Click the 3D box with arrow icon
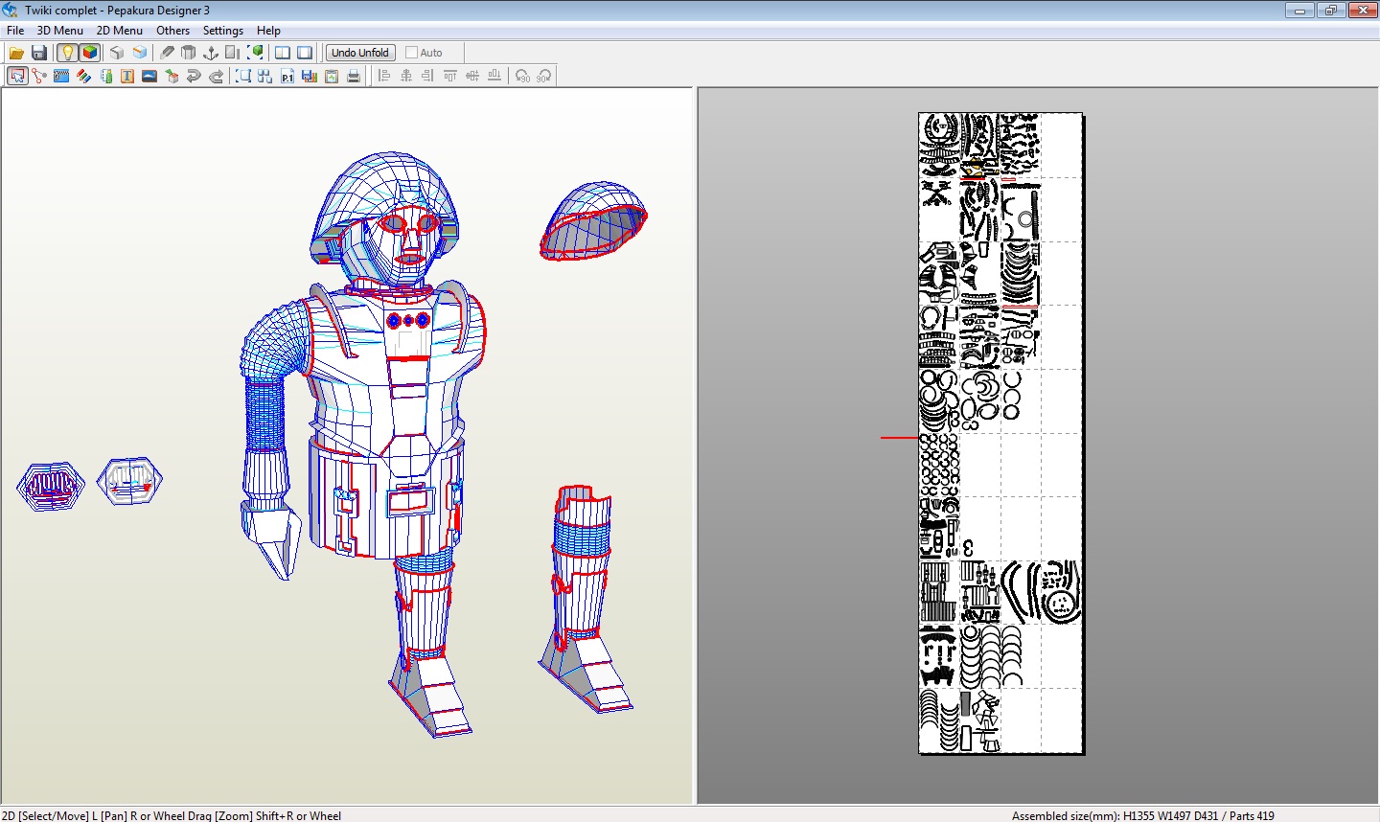 pyautogui.click(x=172, y=76)
